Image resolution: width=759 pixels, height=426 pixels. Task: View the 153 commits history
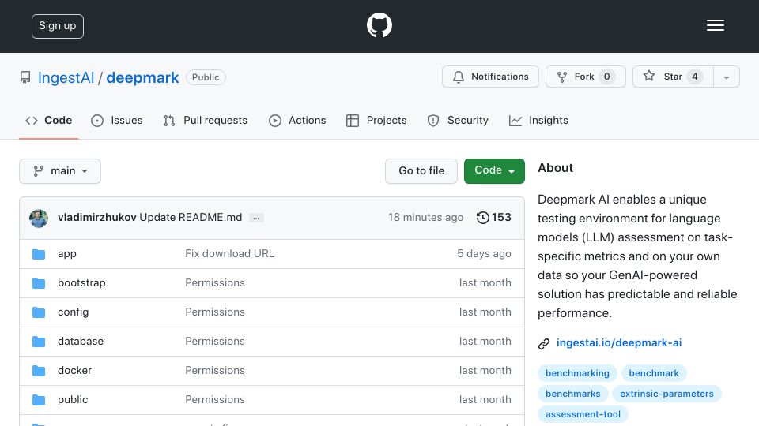(493, 218)
